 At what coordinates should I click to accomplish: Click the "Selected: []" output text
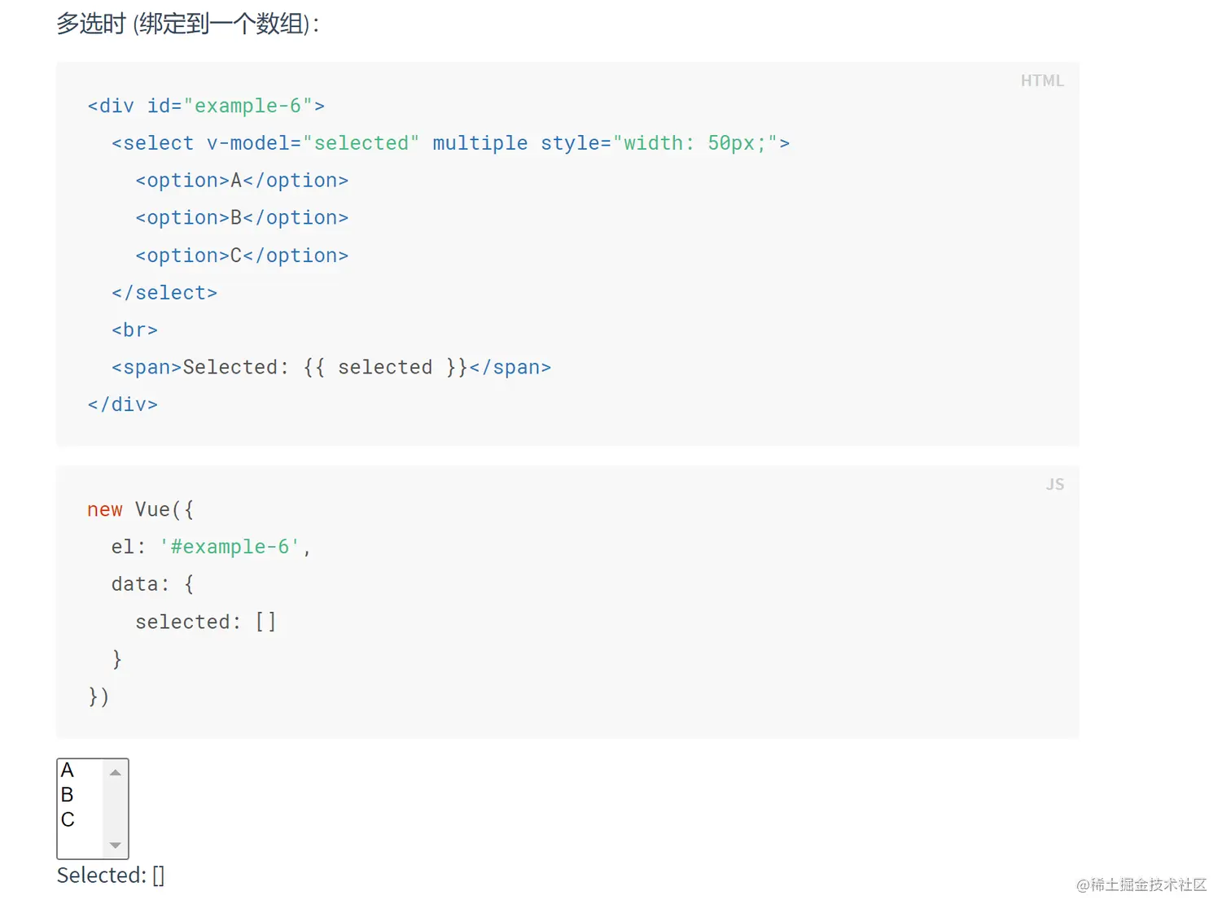coord(111,876)
